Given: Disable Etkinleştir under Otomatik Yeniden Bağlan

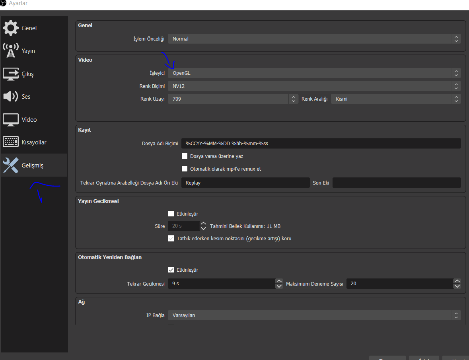Looking at the screenshot, I should [x=171, y=270].
